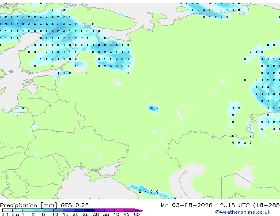Click the 40–45 mm magenta legend swatch
The height and width of the screenshot is (216, 280).
120,210
